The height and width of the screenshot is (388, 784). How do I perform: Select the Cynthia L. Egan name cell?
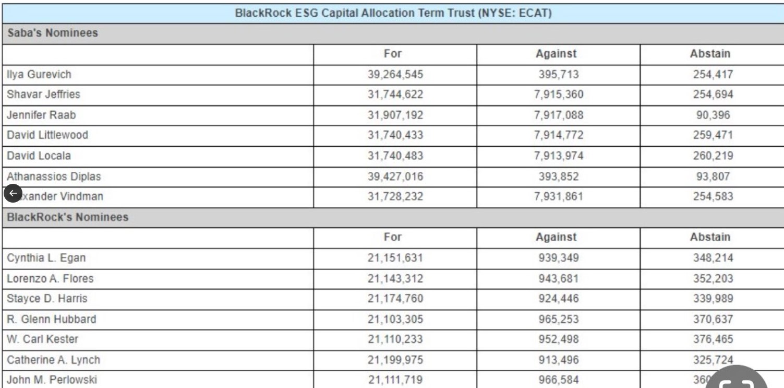pos(46,258)
